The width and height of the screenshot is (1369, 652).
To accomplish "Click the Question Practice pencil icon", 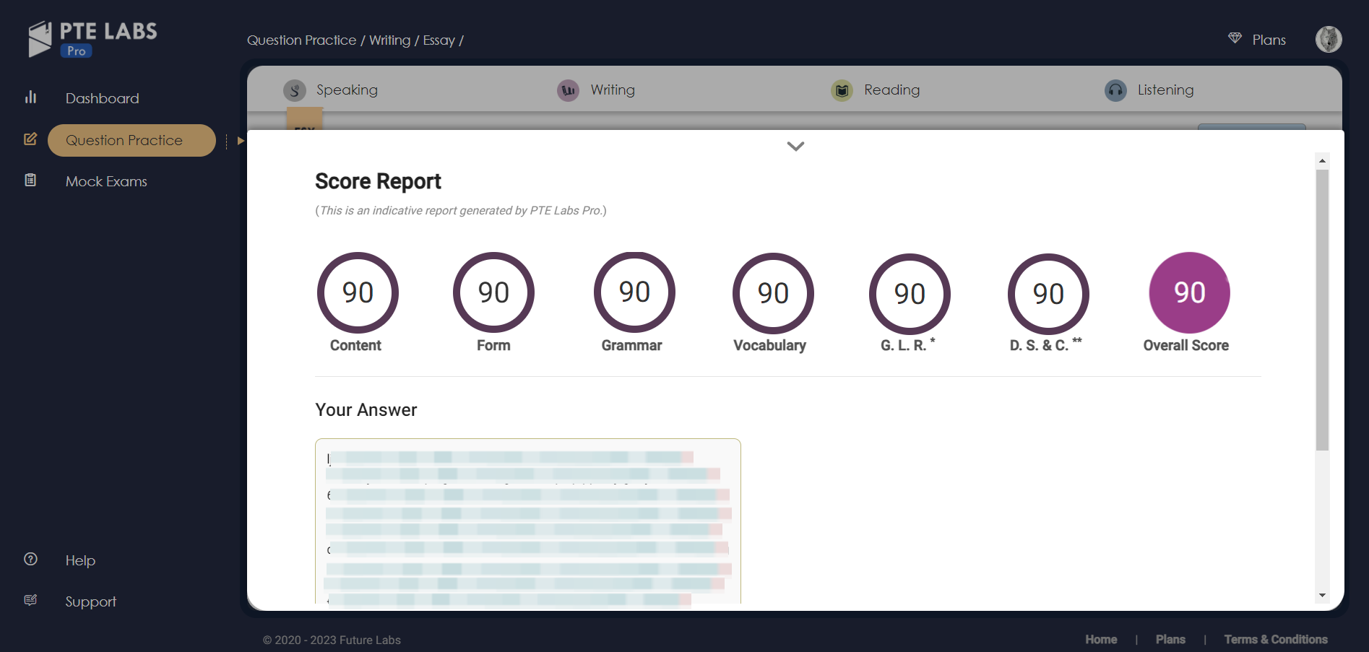I will [30, 139].
